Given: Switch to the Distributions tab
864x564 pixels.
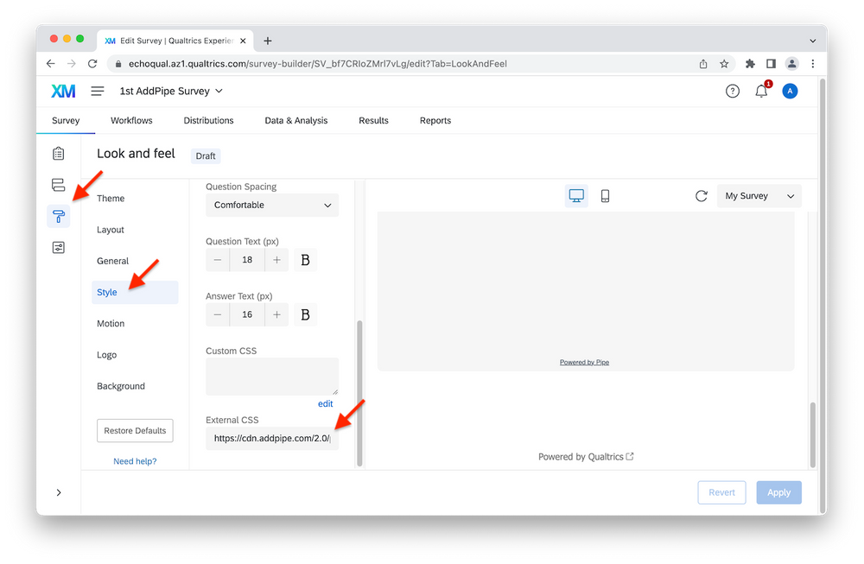Looking at the screenshot, I should pos(207,120).
